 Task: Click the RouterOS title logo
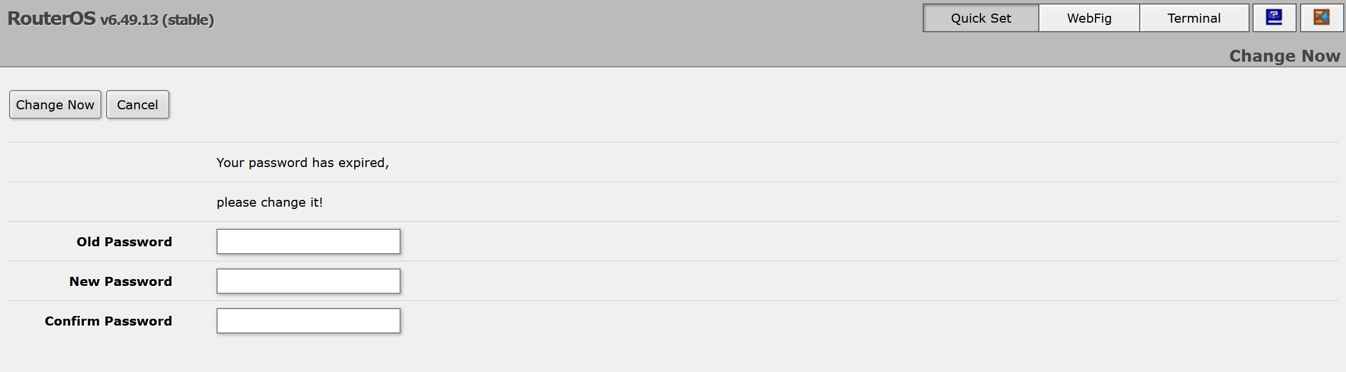click(x=52, y=19)
